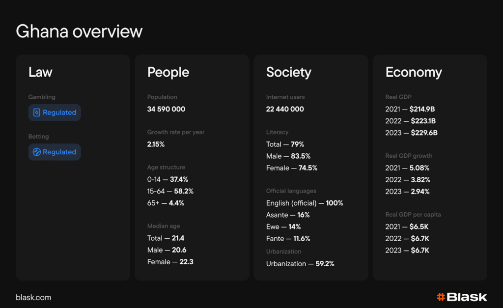The height and width of the screenshot is (308, 503).
Task: Click the English (official) 100% row
Action: (305, 203)
